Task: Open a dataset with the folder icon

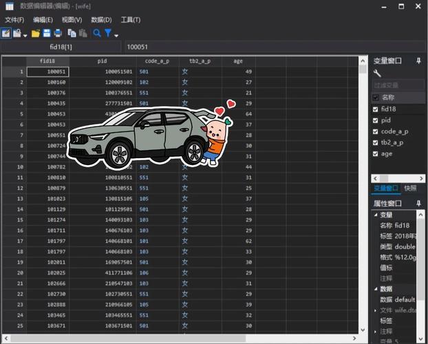Action: pyautogui.click(x=36, y=34)
